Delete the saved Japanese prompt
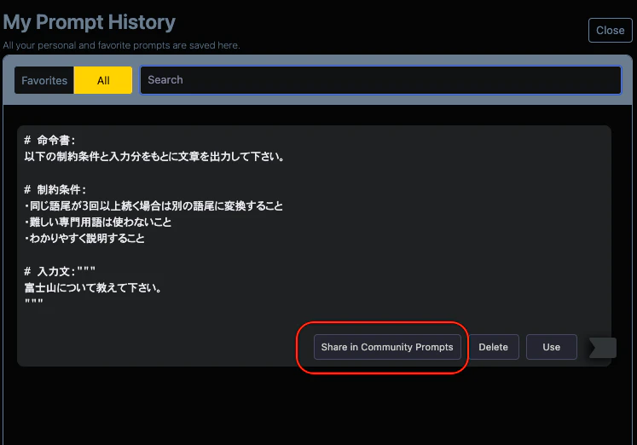Image resolution: width=637 pixels, height=445 pixels. (x=493, y=347)
